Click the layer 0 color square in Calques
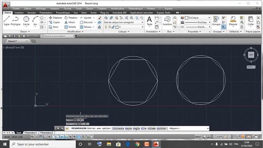 (x=117, y=27)
